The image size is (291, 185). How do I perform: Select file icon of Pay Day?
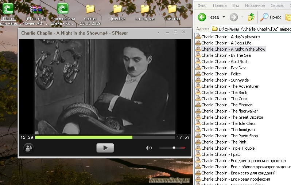[x=198, y=67]
